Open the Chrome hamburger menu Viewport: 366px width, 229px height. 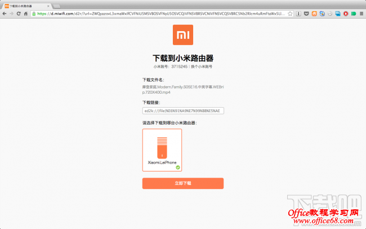(x=361, y=14)
